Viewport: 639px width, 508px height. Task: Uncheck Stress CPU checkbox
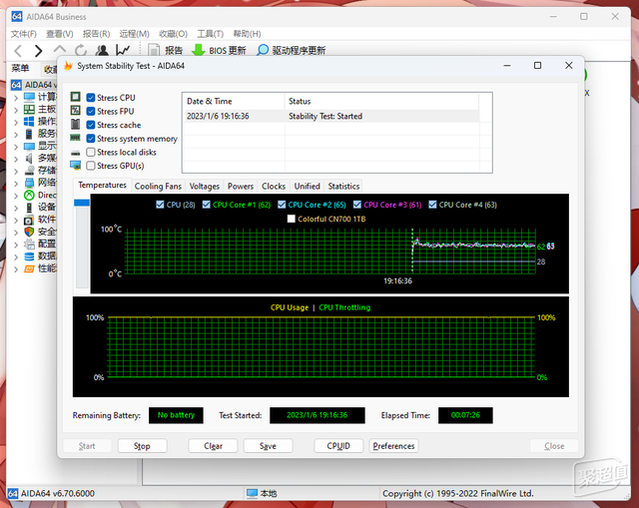tap(91, 98)
